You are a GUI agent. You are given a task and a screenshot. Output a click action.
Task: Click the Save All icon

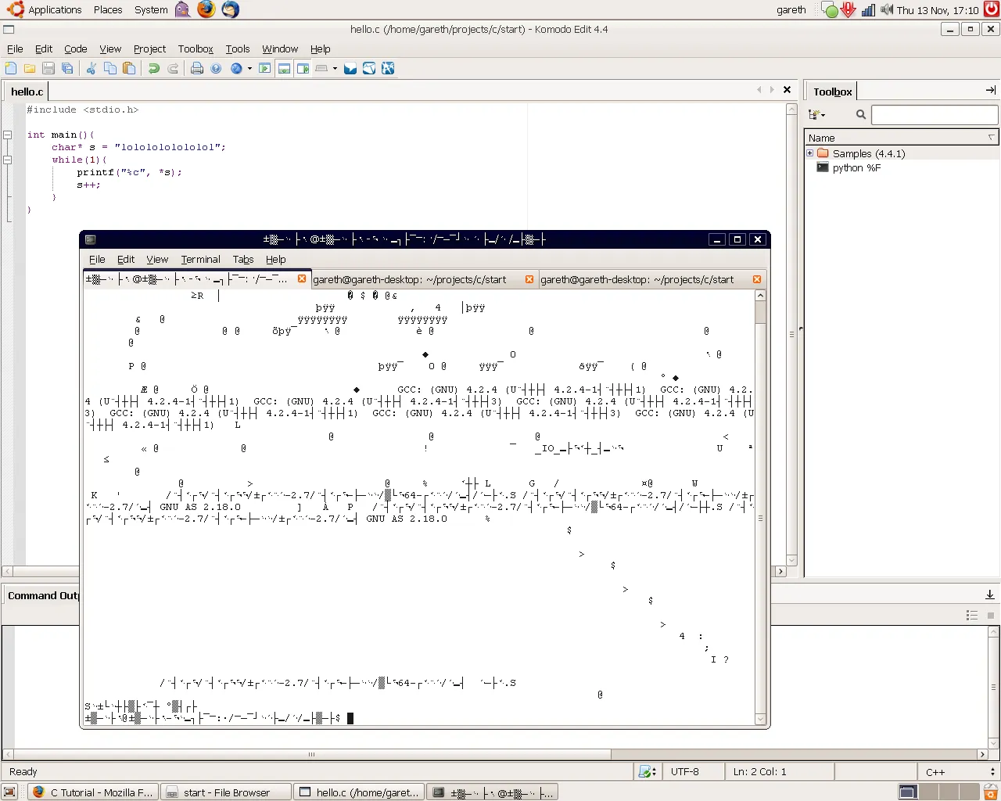67,69
